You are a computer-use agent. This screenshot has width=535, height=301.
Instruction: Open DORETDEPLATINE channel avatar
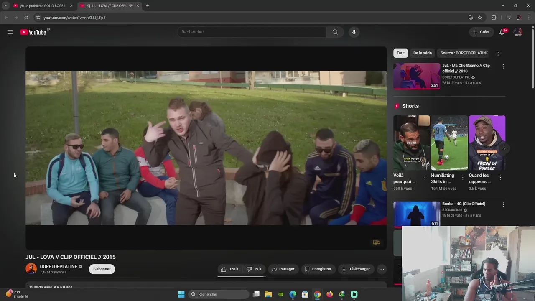coord(31,269)
